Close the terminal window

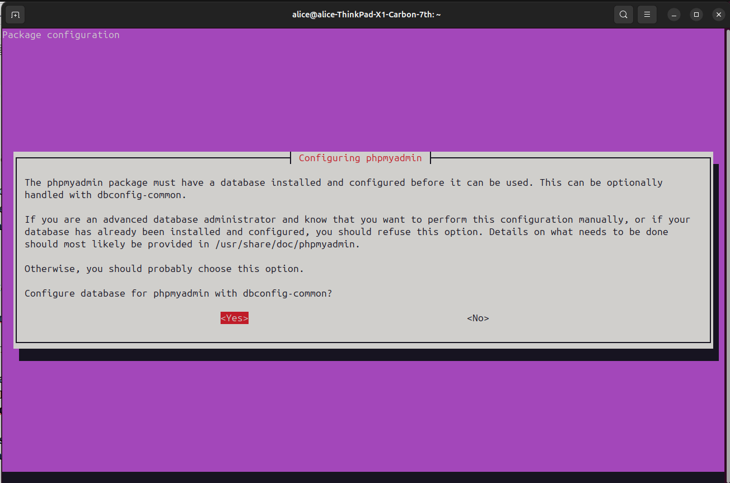(x=719, y=15)
